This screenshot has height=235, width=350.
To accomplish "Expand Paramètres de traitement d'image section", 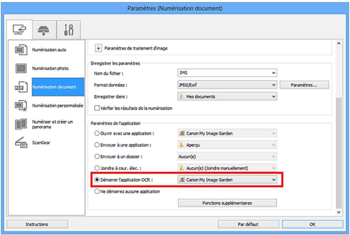I will point(98,48).
